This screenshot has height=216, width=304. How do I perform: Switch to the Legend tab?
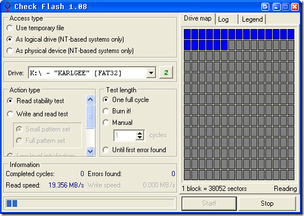tap(252, 19)
